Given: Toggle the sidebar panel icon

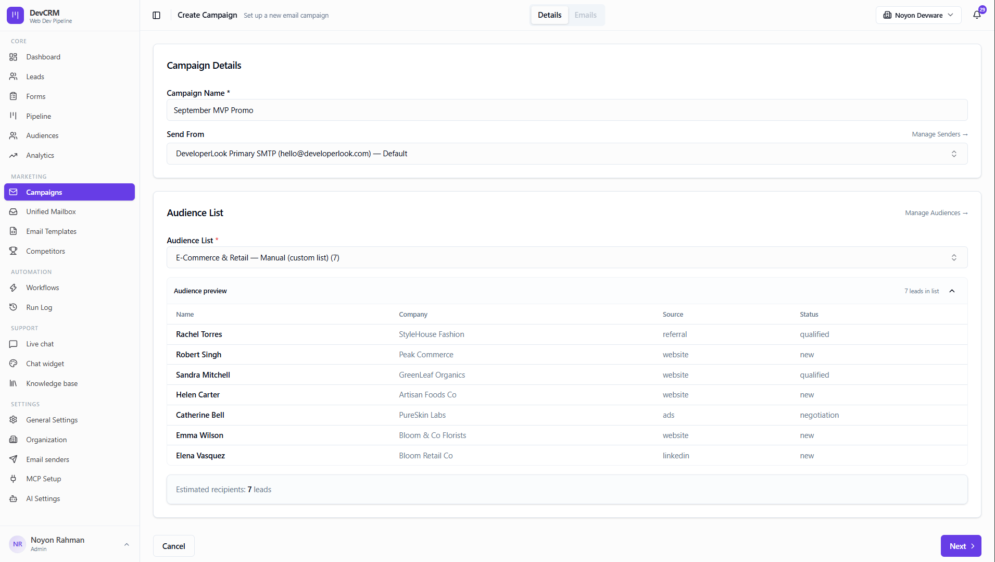Looking at the screenshot, I should click(156, 15).
